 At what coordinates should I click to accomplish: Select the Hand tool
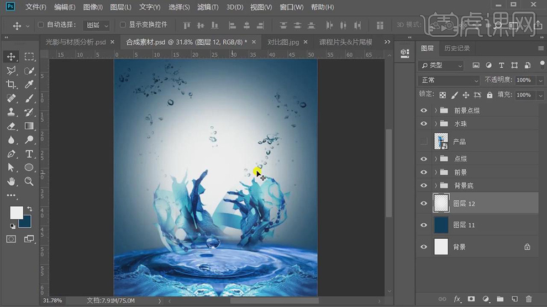[11, 181]
